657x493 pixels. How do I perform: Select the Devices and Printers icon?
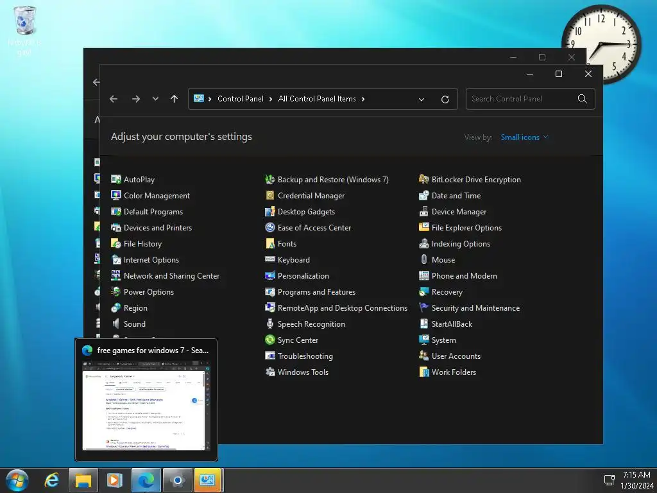(115, 228)
